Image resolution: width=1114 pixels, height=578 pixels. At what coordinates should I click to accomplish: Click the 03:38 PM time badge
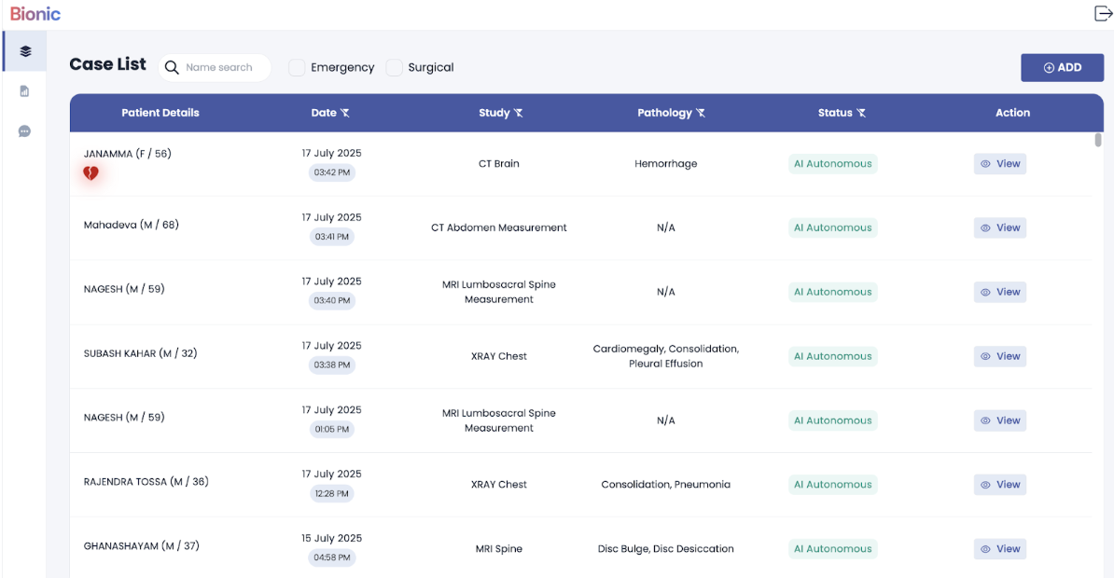coord(332,365)
